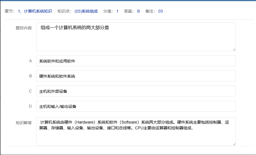
Task: Click the option D input field
Action: tap(136, 106)
